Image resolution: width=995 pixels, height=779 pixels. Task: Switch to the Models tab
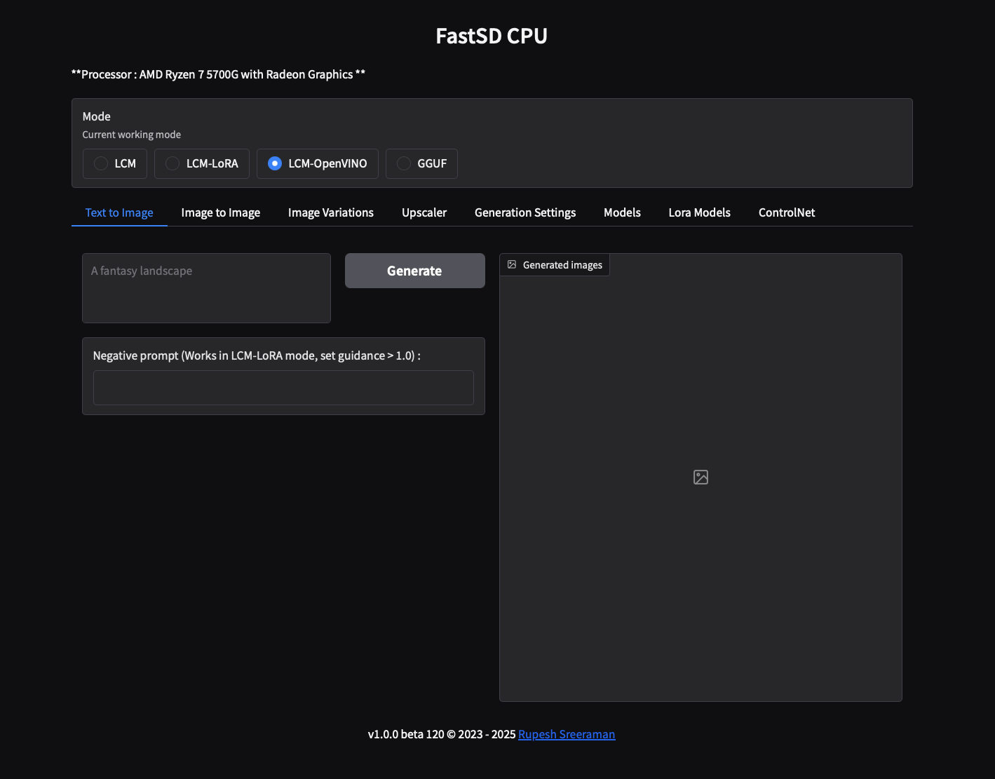click(x=622, y=212)
